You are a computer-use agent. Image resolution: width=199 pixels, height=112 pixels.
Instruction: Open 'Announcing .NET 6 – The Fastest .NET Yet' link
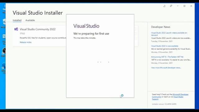coord(167,57)
